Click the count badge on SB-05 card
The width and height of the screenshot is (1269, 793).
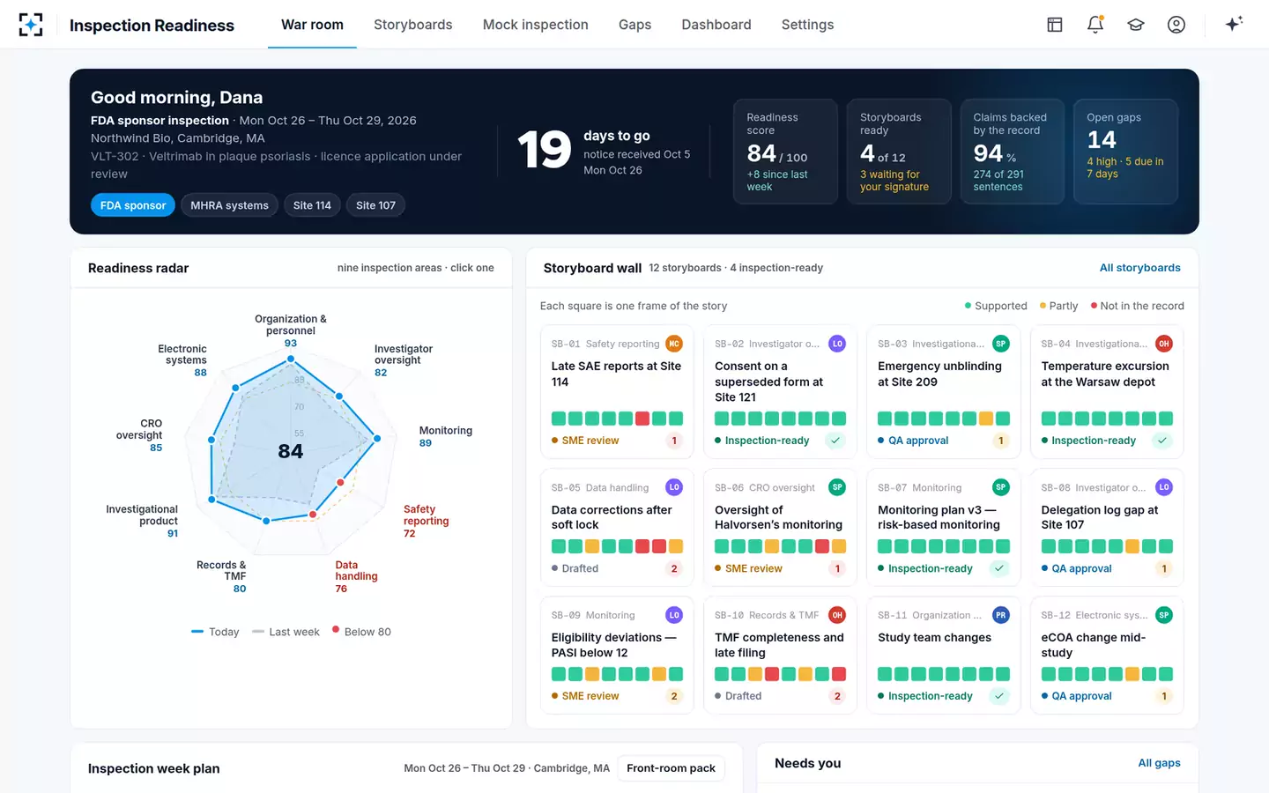point(674,568)
